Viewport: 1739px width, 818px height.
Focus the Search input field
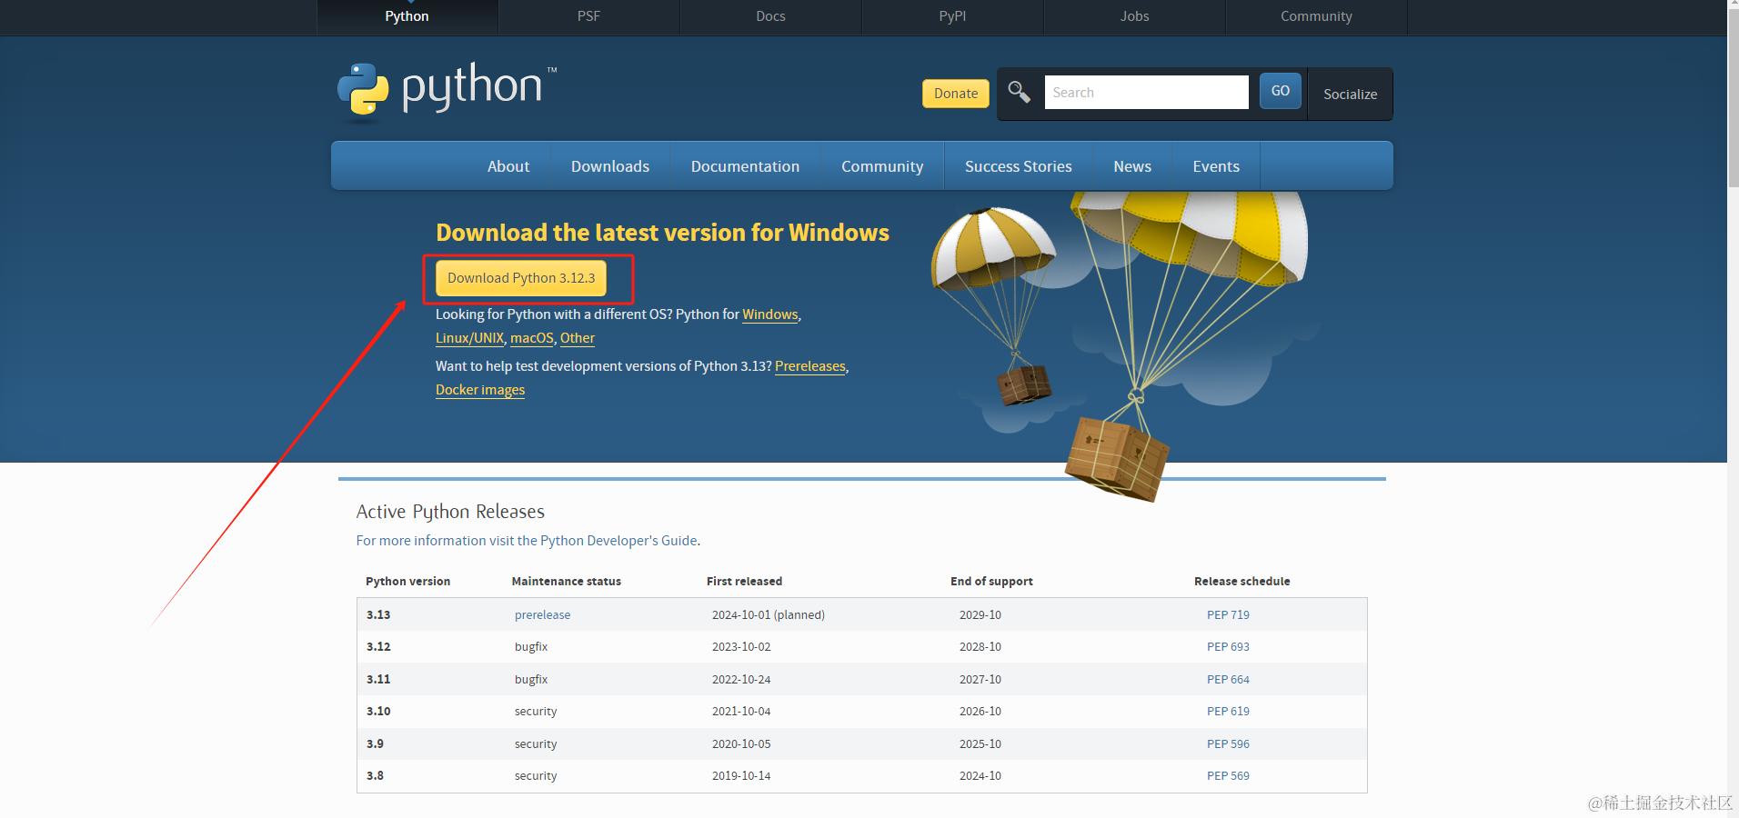tap(1146, 92)
